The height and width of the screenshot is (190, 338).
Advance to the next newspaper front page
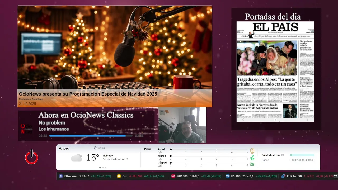pos(307,120)
